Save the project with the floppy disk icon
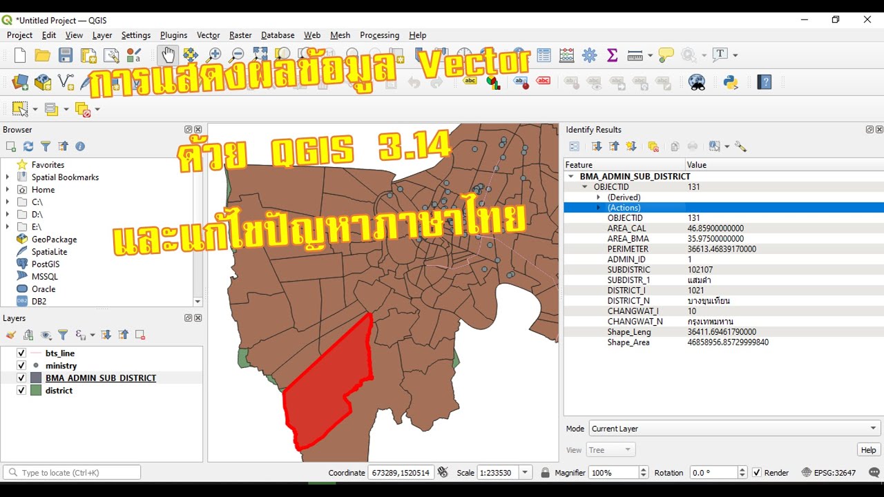 (66, 55)
